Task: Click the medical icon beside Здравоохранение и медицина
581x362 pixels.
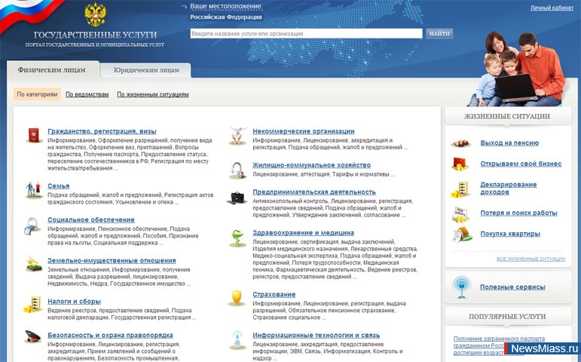Action: coord(237,238)
